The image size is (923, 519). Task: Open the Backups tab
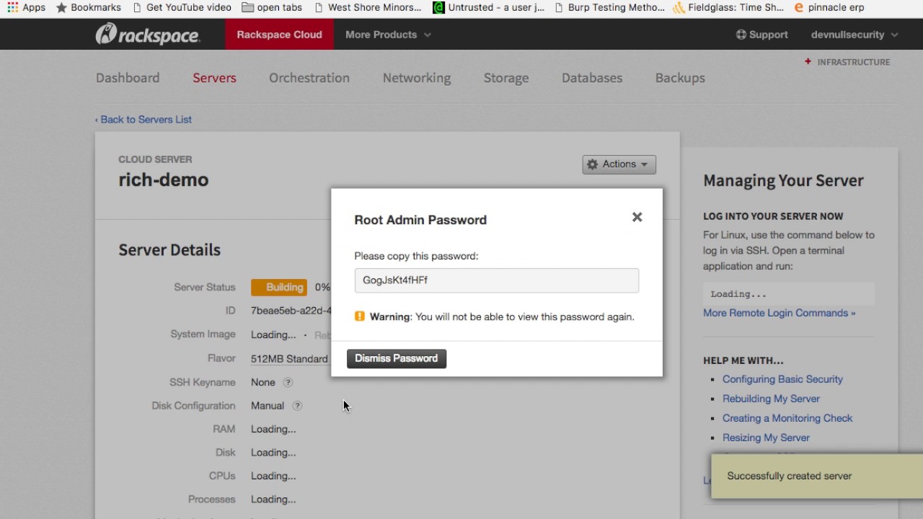tap(680, 78)
